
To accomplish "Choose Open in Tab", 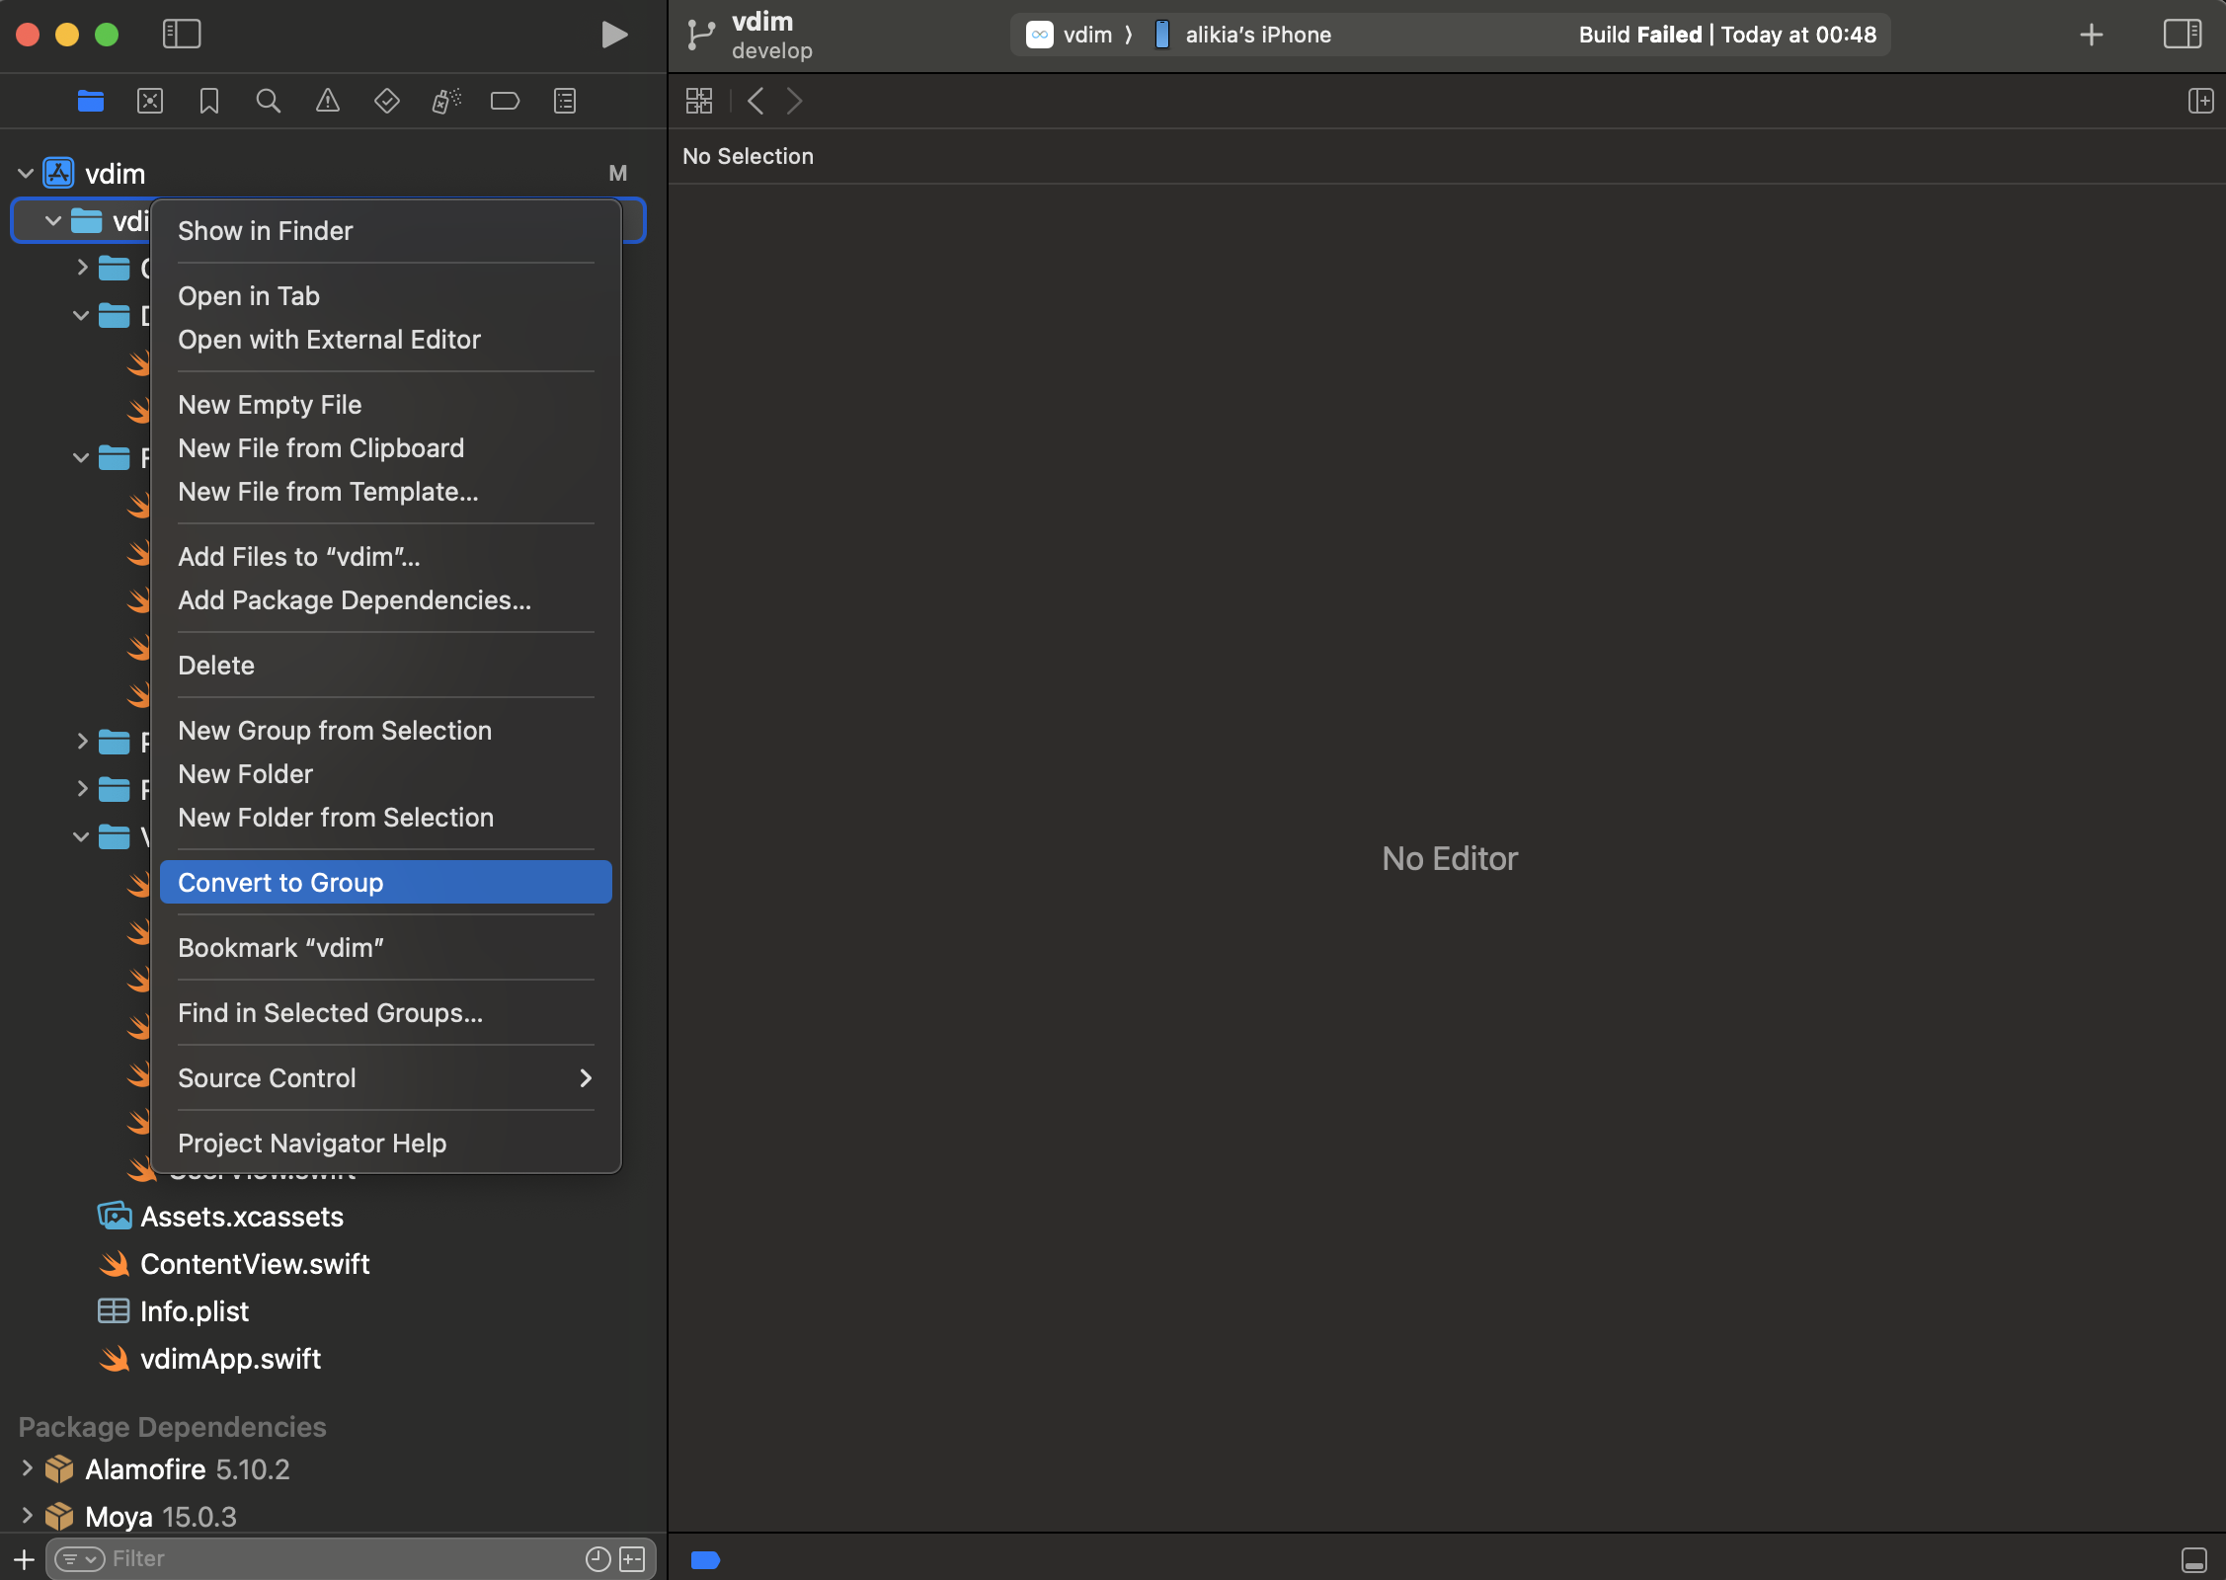I will [385, 296].
